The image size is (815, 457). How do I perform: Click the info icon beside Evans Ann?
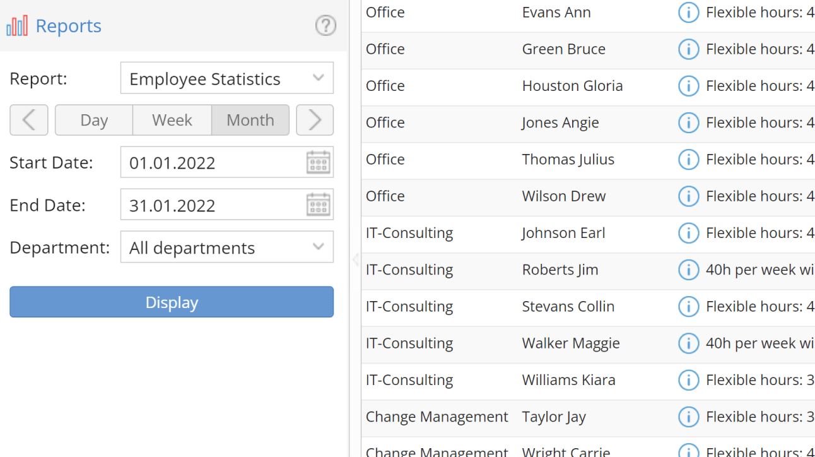[x=688, y=12]
